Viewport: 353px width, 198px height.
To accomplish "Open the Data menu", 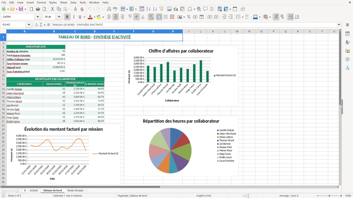I will point(73,2).
